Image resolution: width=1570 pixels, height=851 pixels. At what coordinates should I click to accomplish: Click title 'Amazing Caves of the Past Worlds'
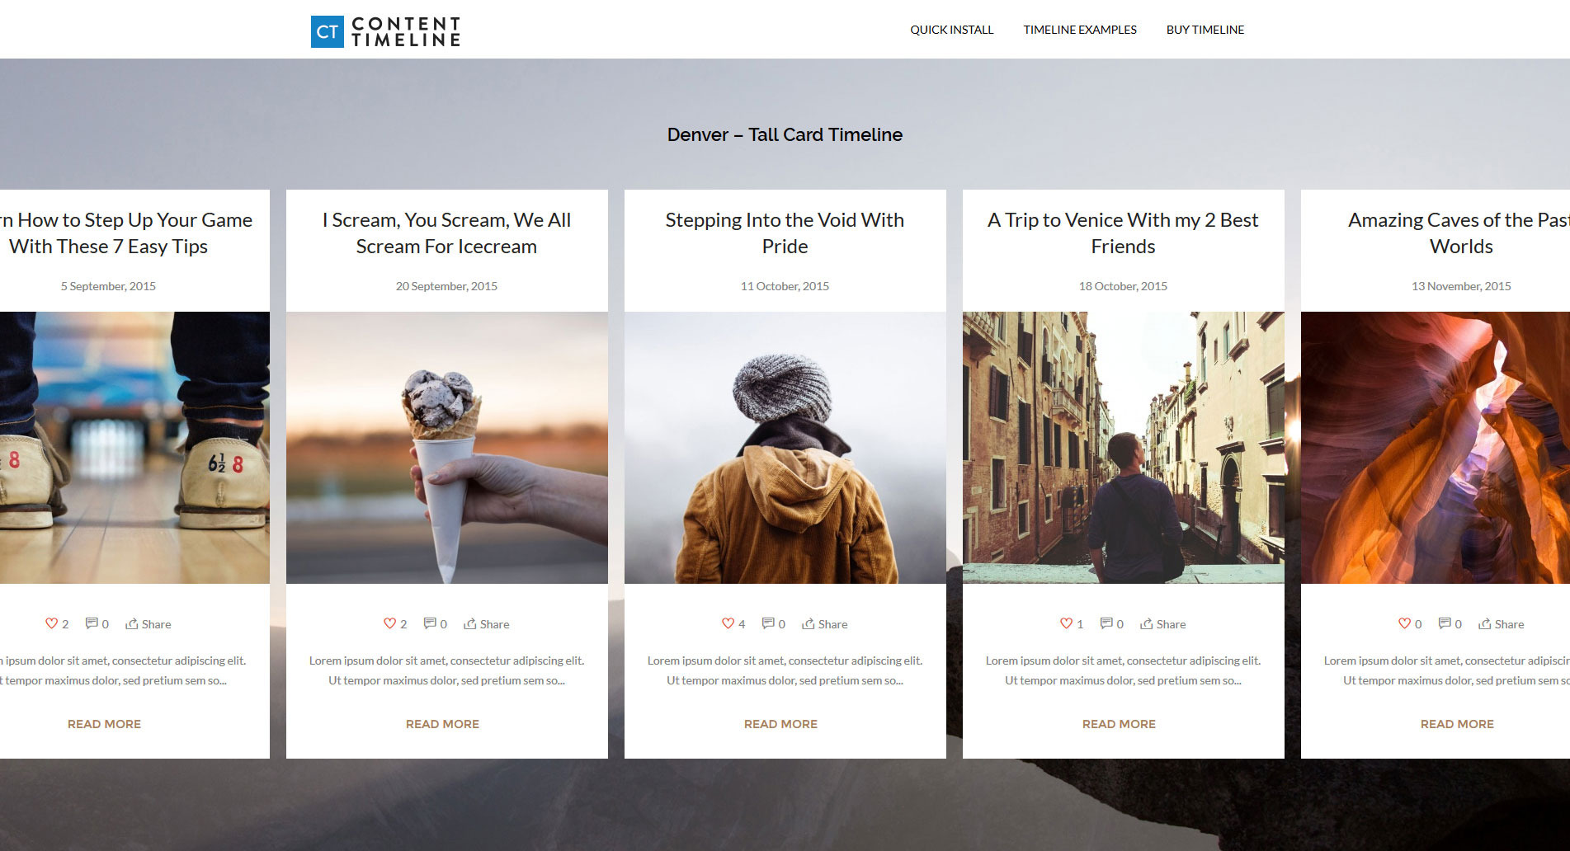(1459, 233)
